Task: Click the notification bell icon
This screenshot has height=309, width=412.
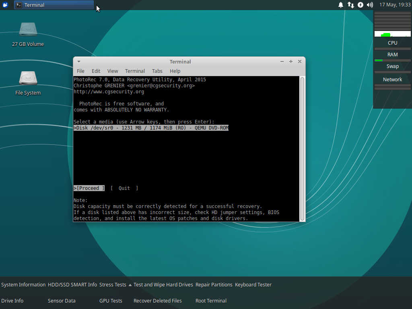Action: (341, 5)
